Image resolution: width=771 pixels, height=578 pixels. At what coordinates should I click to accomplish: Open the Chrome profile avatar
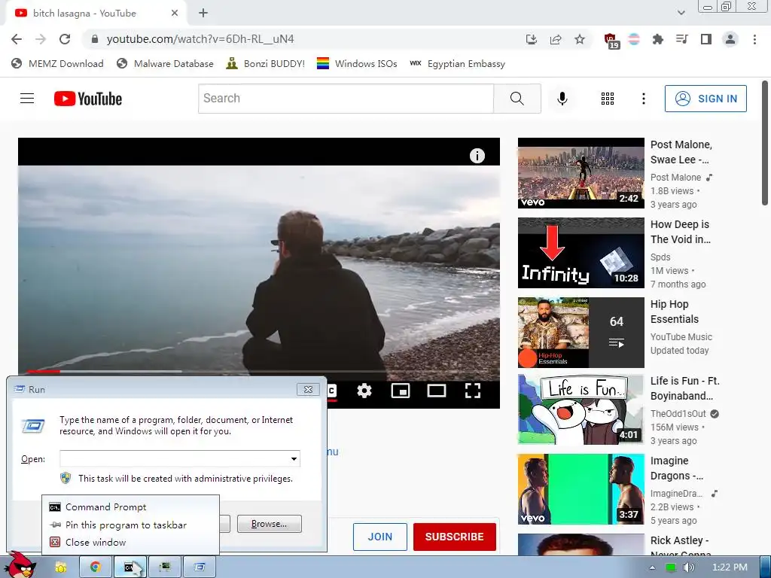coord(730,39)
